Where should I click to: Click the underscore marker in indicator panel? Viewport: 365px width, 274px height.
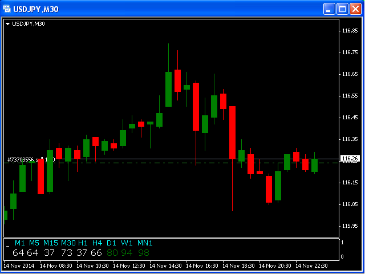pyautogui.click(x=7, y=244)
